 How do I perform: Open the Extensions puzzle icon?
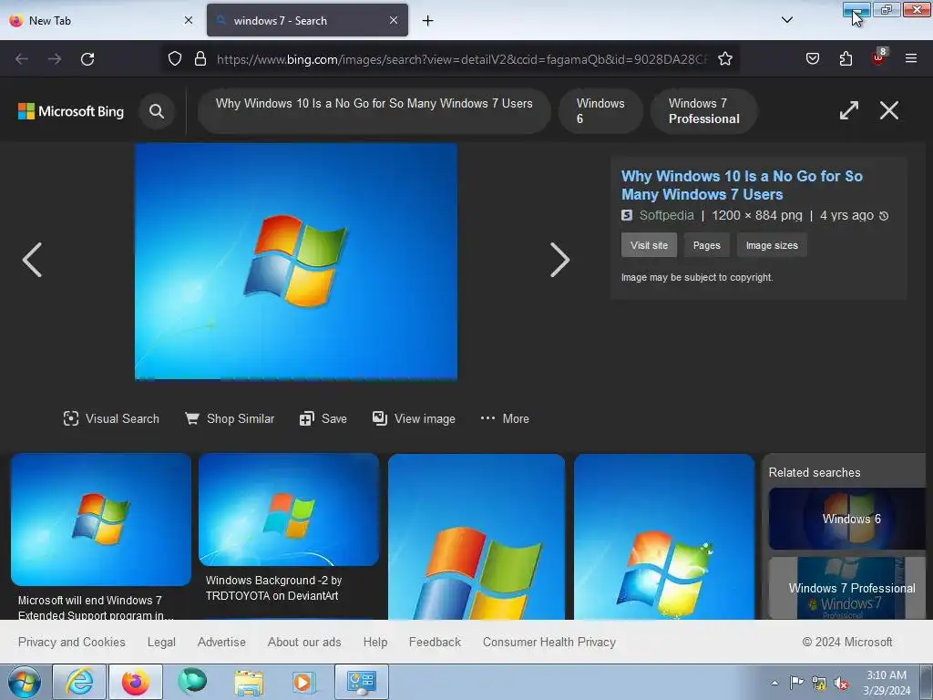[846, 59]
